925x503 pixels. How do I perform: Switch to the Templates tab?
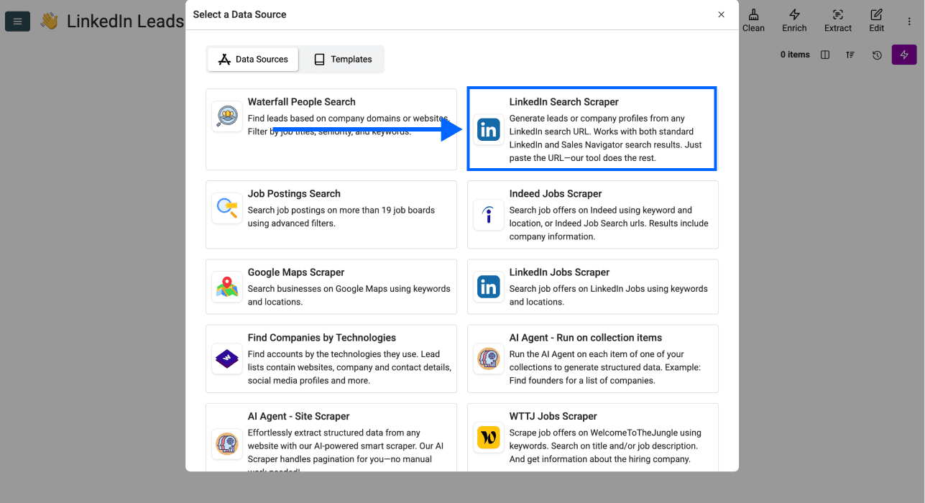tap(342, 59)
